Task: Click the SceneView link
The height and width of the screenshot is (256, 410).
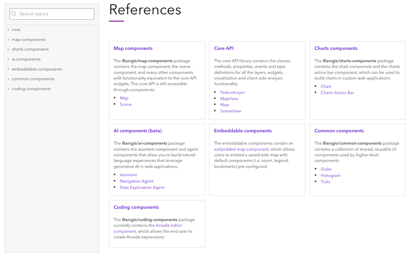Action: pos(230,111)
